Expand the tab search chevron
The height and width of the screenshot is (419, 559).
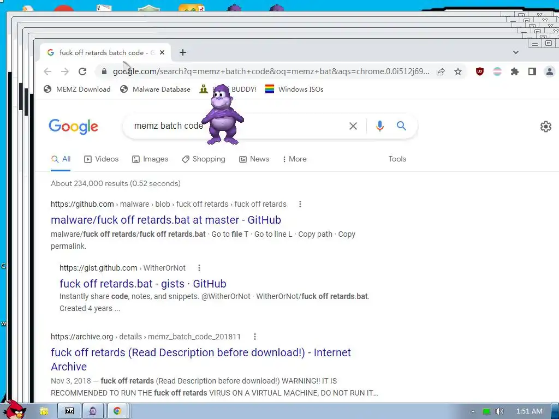click(x=516, y=52)
